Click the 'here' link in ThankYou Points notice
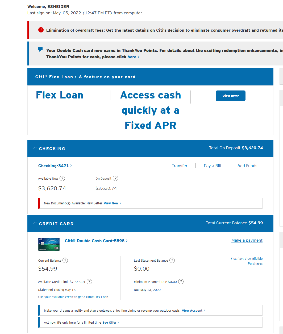Screen dimensions: 283x334 point(132,57)
